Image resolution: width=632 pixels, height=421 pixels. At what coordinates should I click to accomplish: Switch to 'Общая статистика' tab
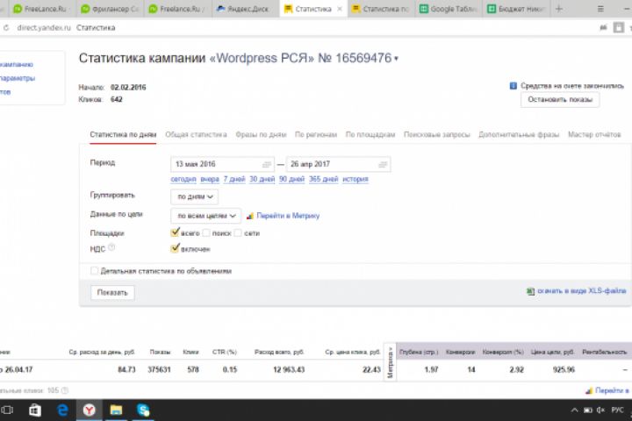pos(196,134)
